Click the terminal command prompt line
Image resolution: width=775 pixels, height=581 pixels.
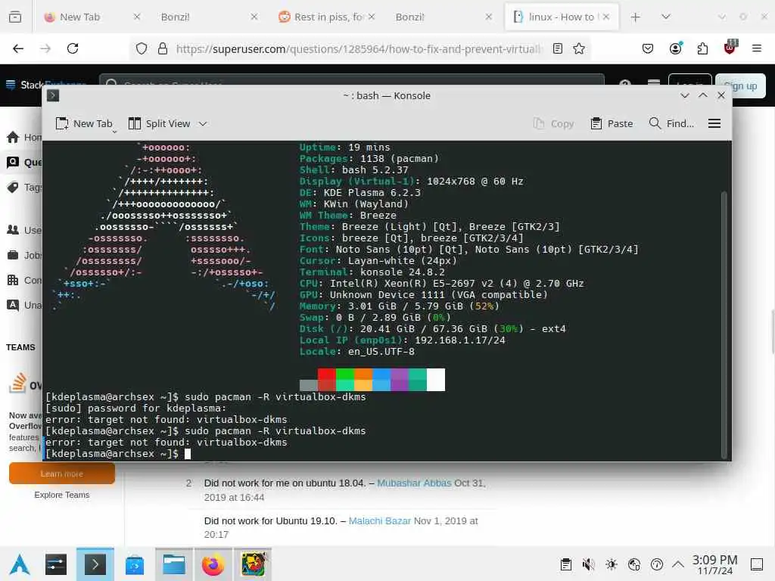click(117, 454)
